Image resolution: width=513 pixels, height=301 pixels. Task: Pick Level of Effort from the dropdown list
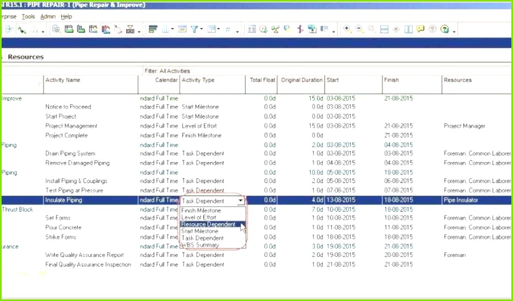[x=199, y=217]
